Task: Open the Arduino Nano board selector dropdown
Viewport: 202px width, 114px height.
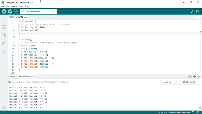Action: click(38, 11)
